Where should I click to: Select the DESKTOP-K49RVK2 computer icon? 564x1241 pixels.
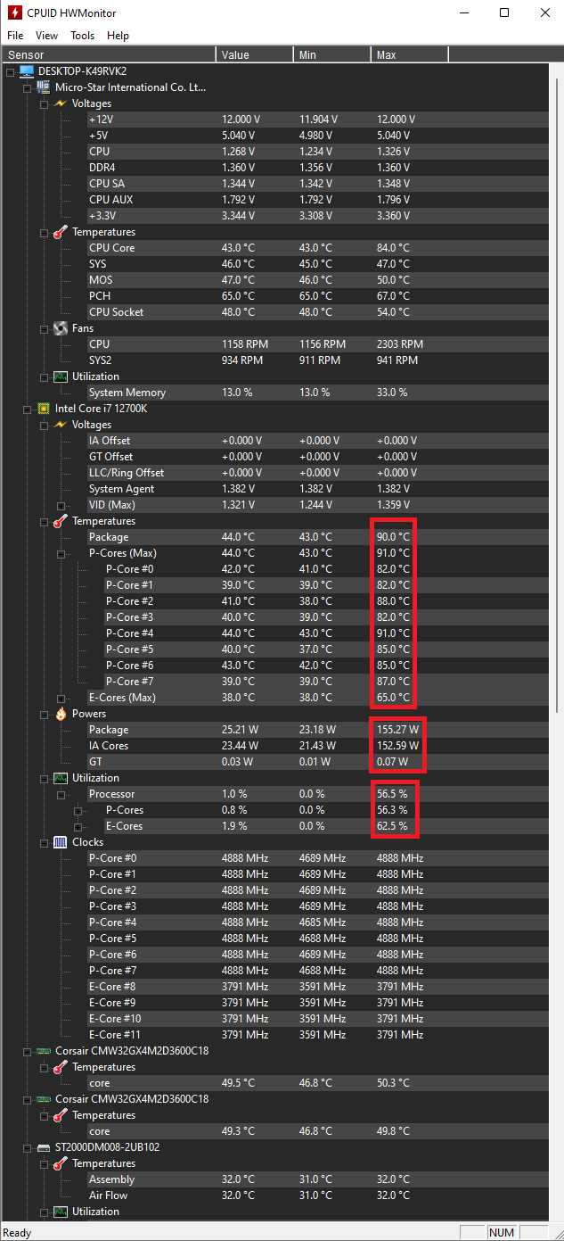pyautogui.click(x=27, y=71)
